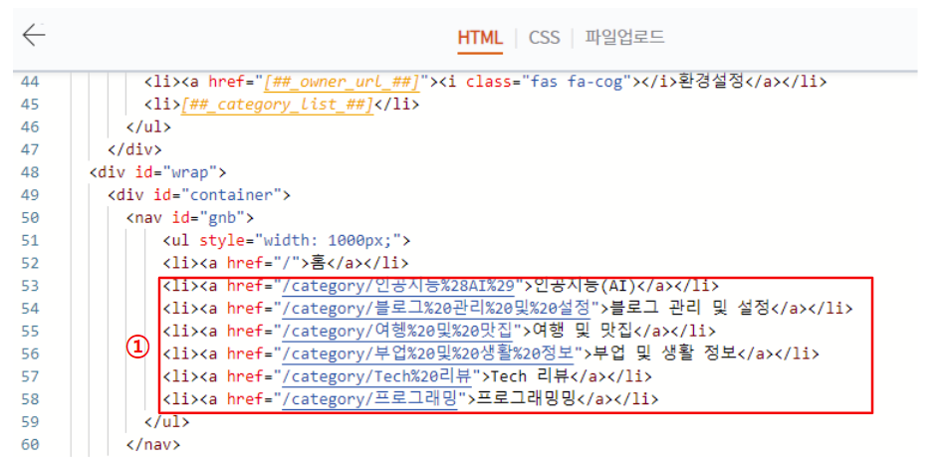Click the closing </div> on line 47
This screenshot has height=469, width=948.
(134, 149)
